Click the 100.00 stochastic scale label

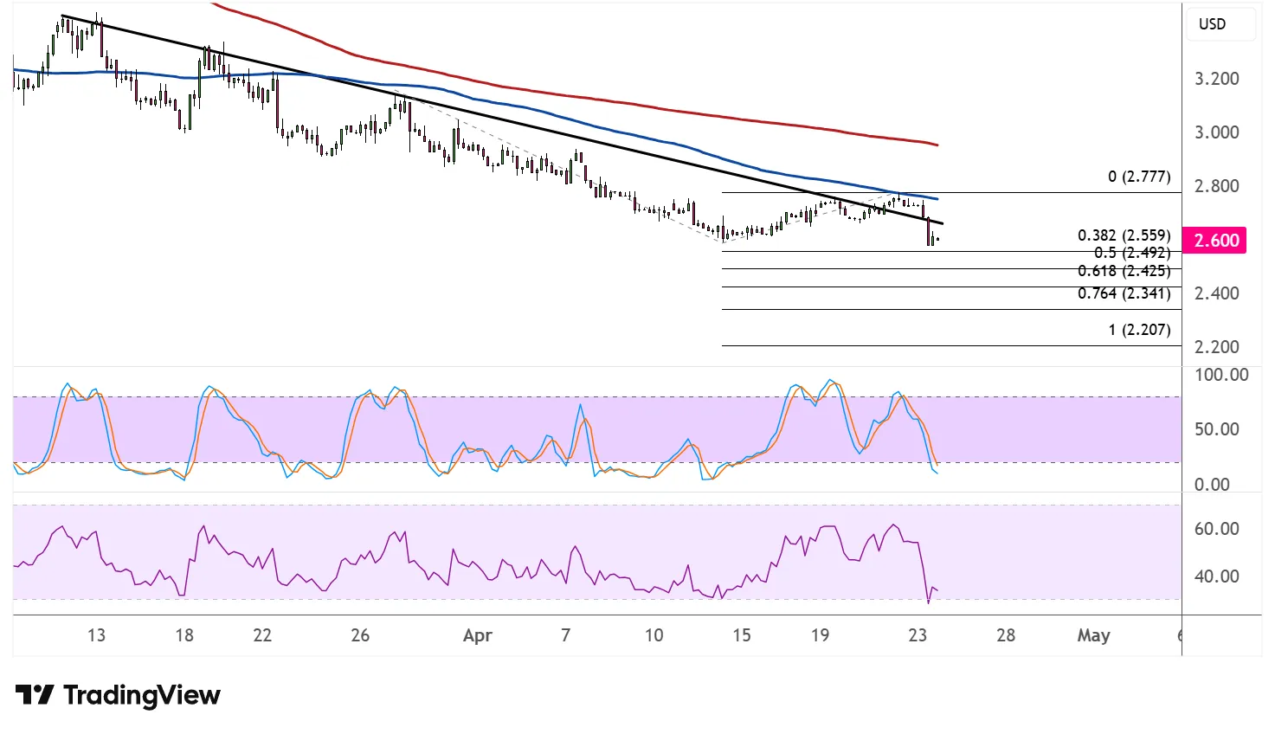[1220, 375]
